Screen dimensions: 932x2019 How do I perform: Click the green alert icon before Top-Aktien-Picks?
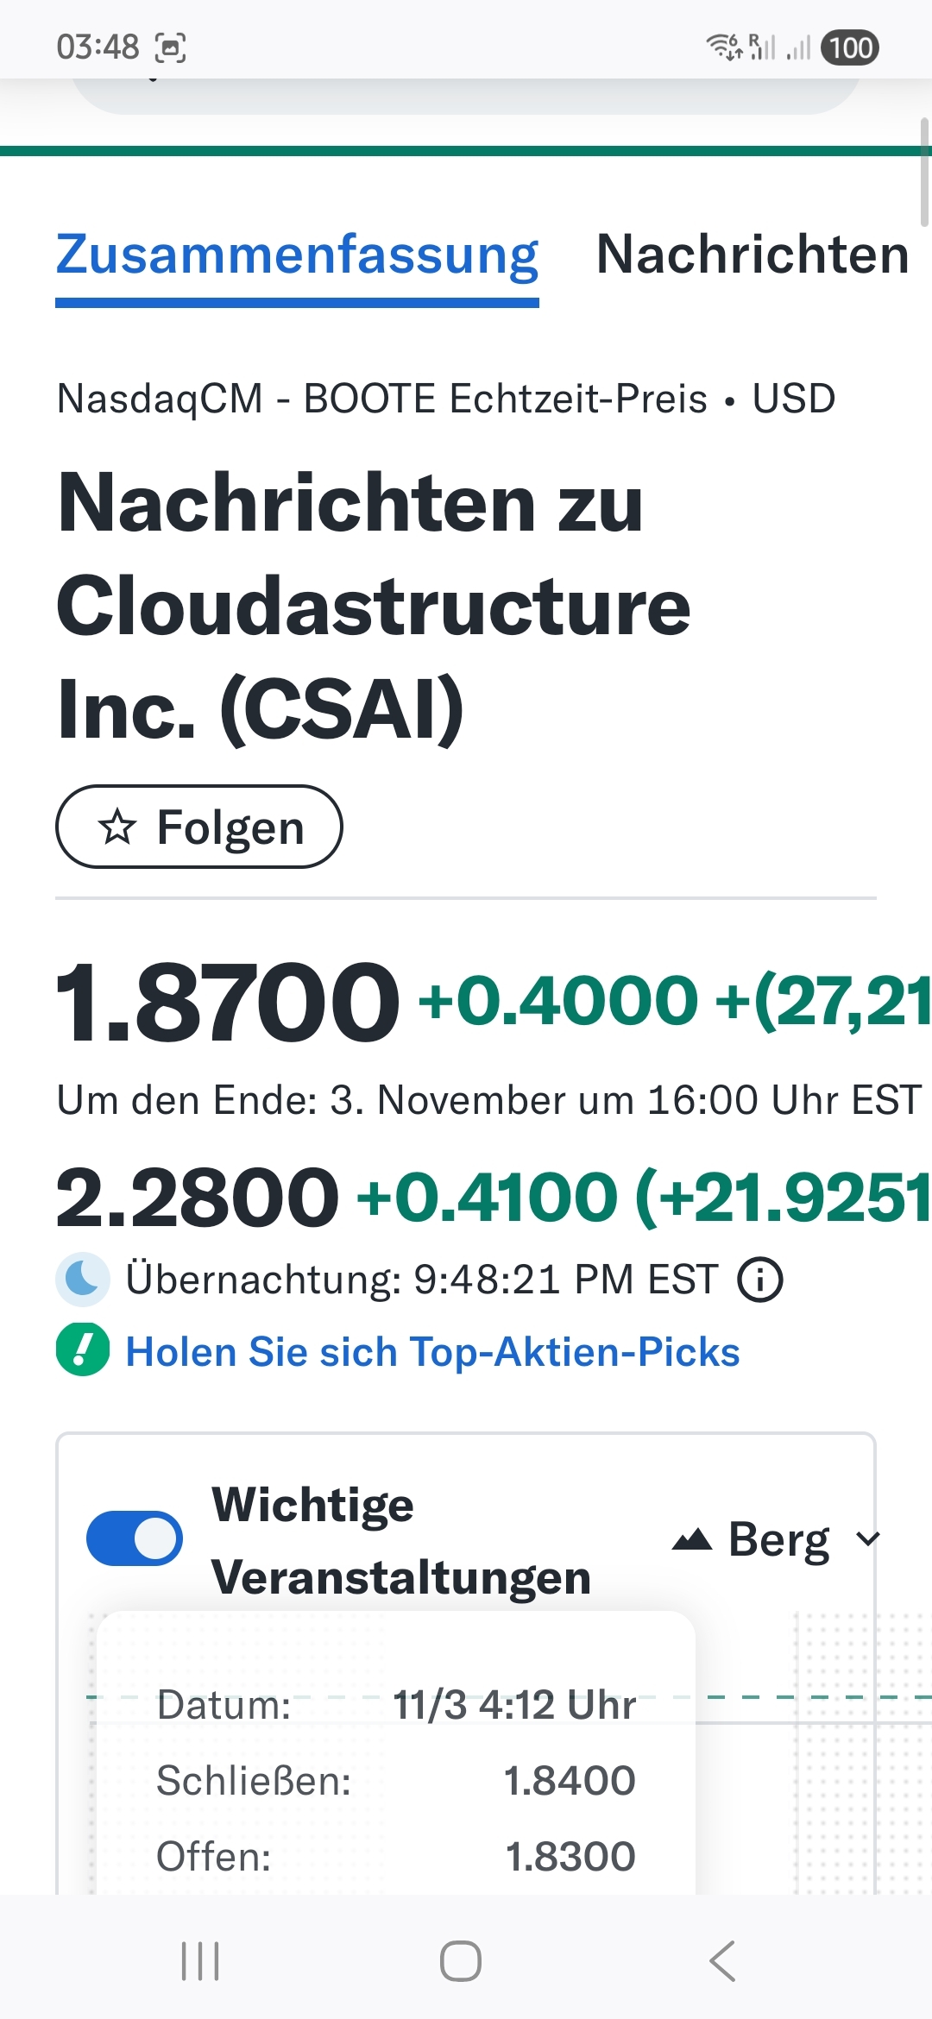[82, 1351]
